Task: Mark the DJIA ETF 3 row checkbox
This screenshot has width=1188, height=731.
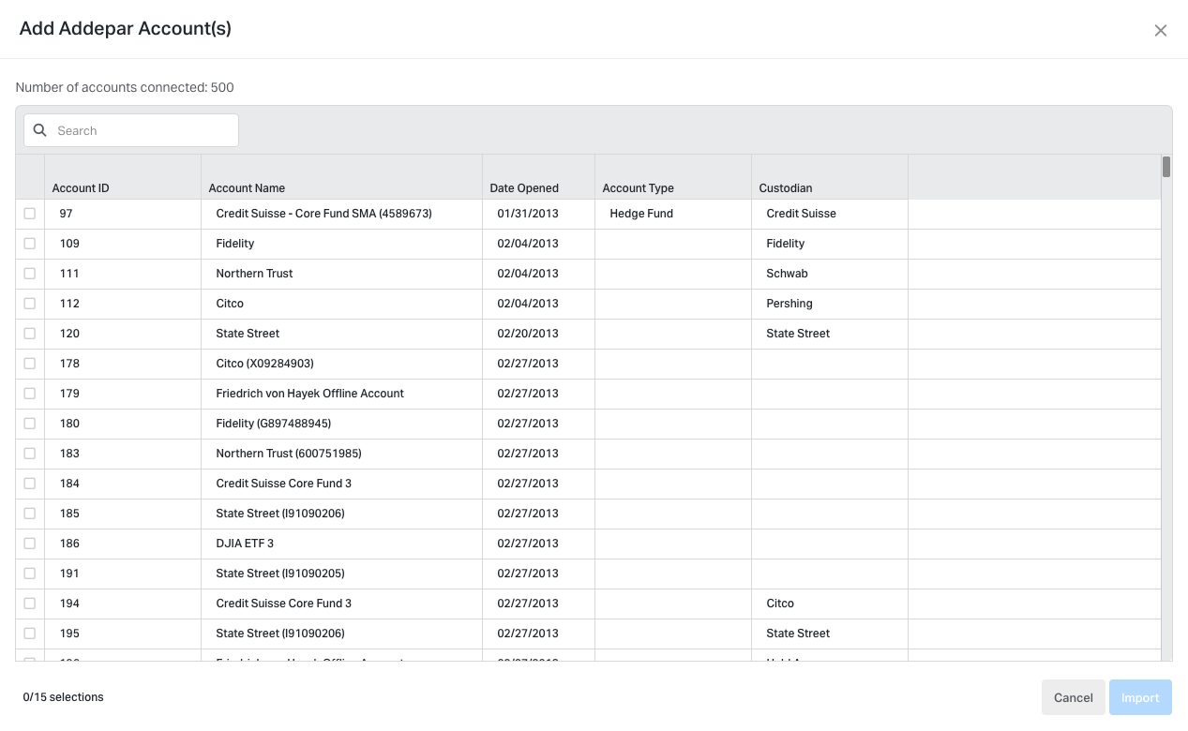Action: (30, 544)
